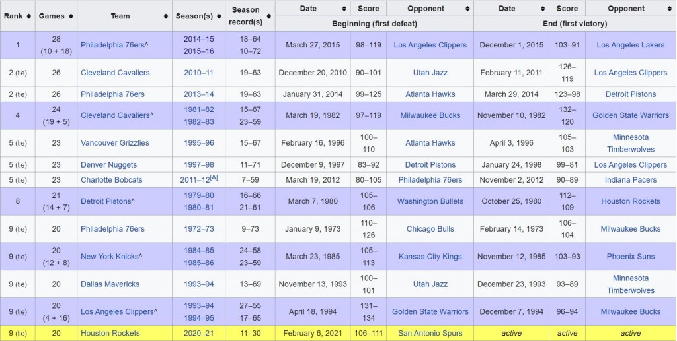Follow footnote [A] next to 2011–12
The image size is (677, 341).
214,177
